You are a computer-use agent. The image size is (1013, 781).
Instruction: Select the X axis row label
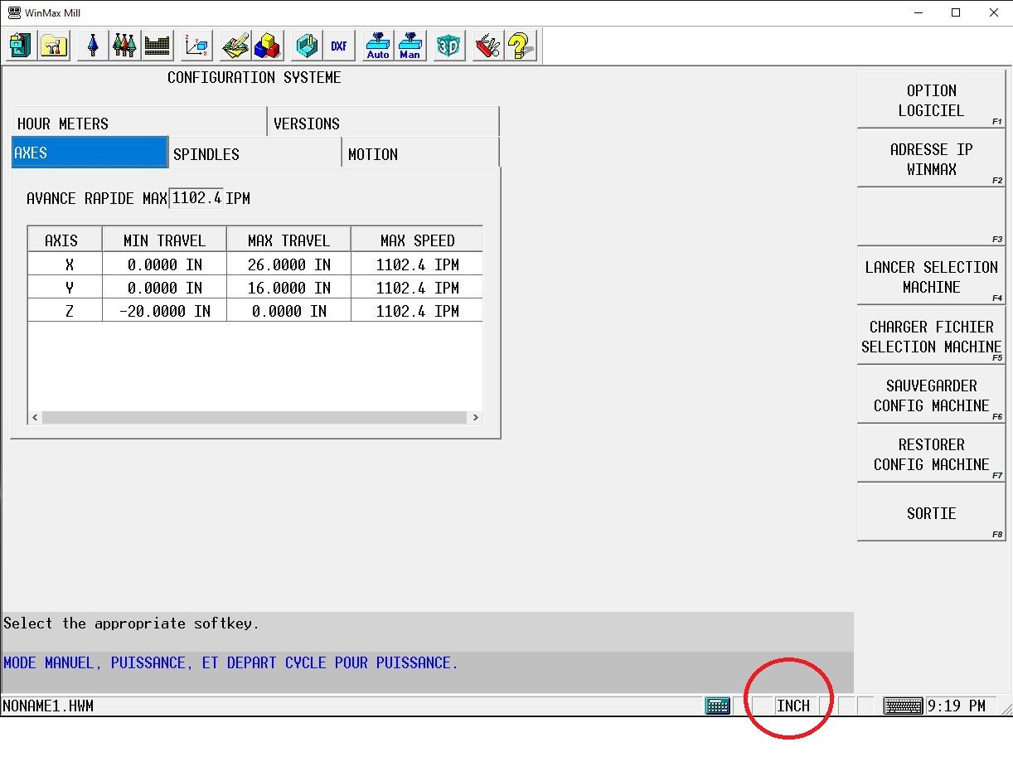tap(65, 264)
